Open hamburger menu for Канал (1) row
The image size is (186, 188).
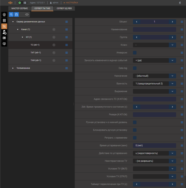click(66, 30)
